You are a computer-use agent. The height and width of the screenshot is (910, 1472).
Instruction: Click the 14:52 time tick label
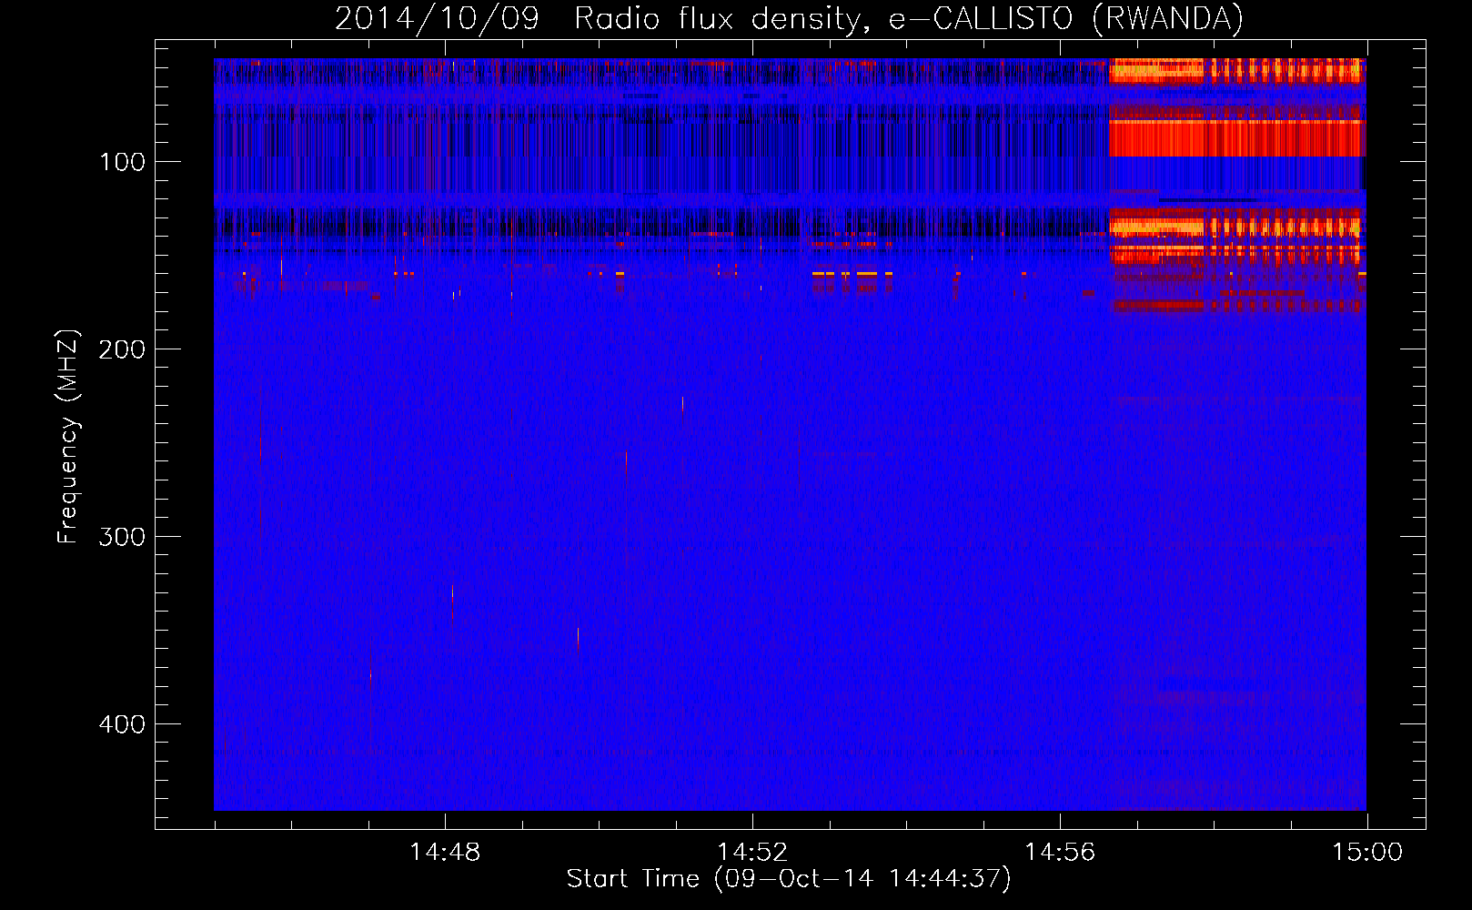[x=752, y=852]
